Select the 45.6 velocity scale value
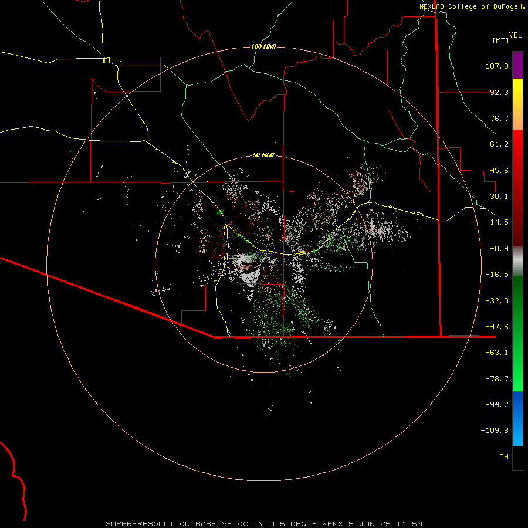 [x=499, y=170]
